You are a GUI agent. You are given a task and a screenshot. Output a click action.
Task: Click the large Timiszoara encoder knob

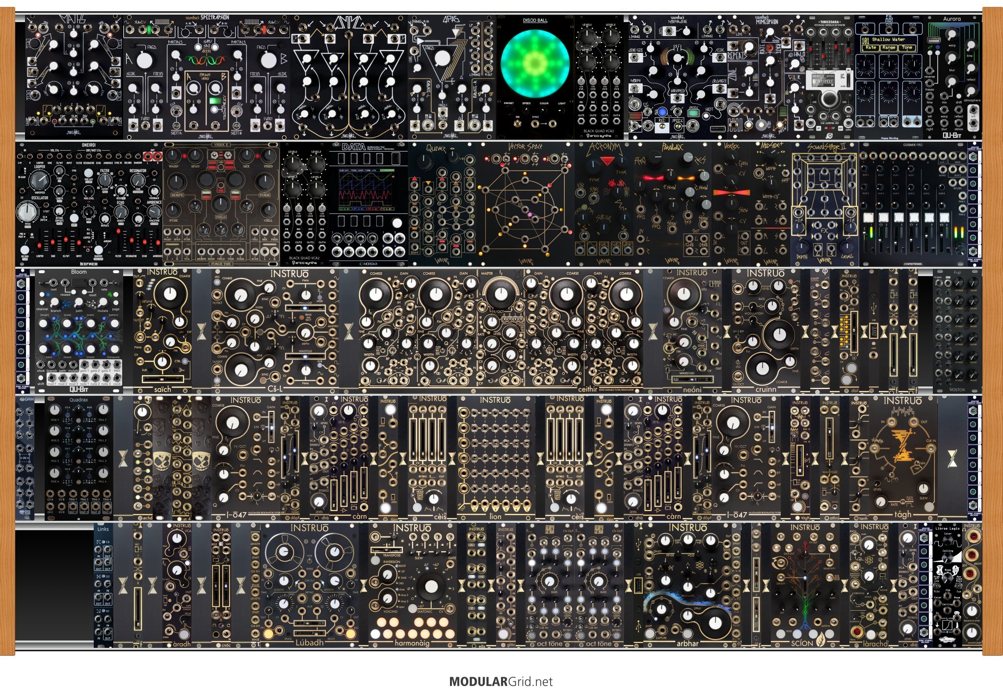tap(829, 100)
